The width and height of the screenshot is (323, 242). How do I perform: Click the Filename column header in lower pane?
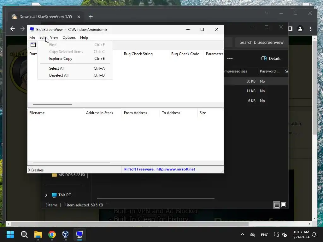pyautogui.click(x=56, y=113)
